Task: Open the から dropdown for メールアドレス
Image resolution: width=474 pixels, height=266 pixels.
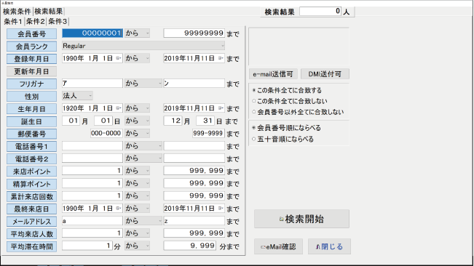Action: [x=143, y=221]
